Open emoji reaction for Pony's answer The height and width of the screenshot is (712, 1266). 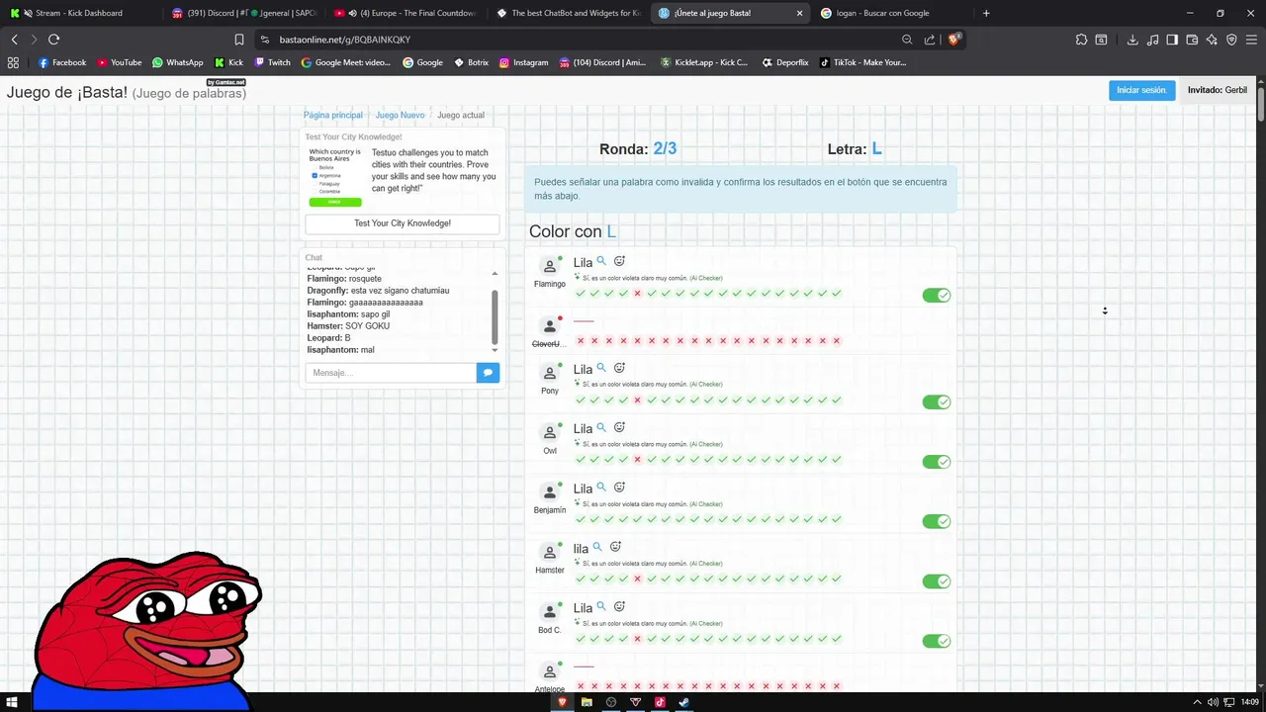click(x=619, y=368)
